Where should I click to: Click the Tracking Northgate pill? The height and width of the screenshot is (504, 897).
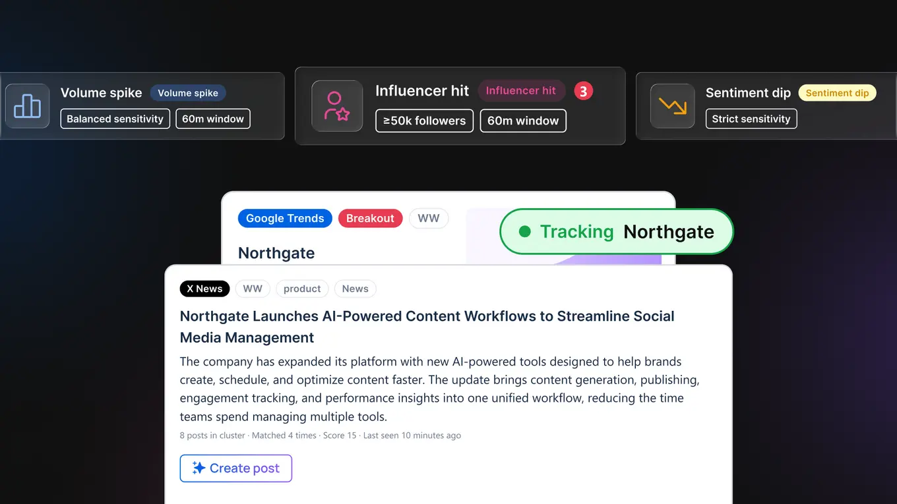pyautogui.click(x=617, y=231)
